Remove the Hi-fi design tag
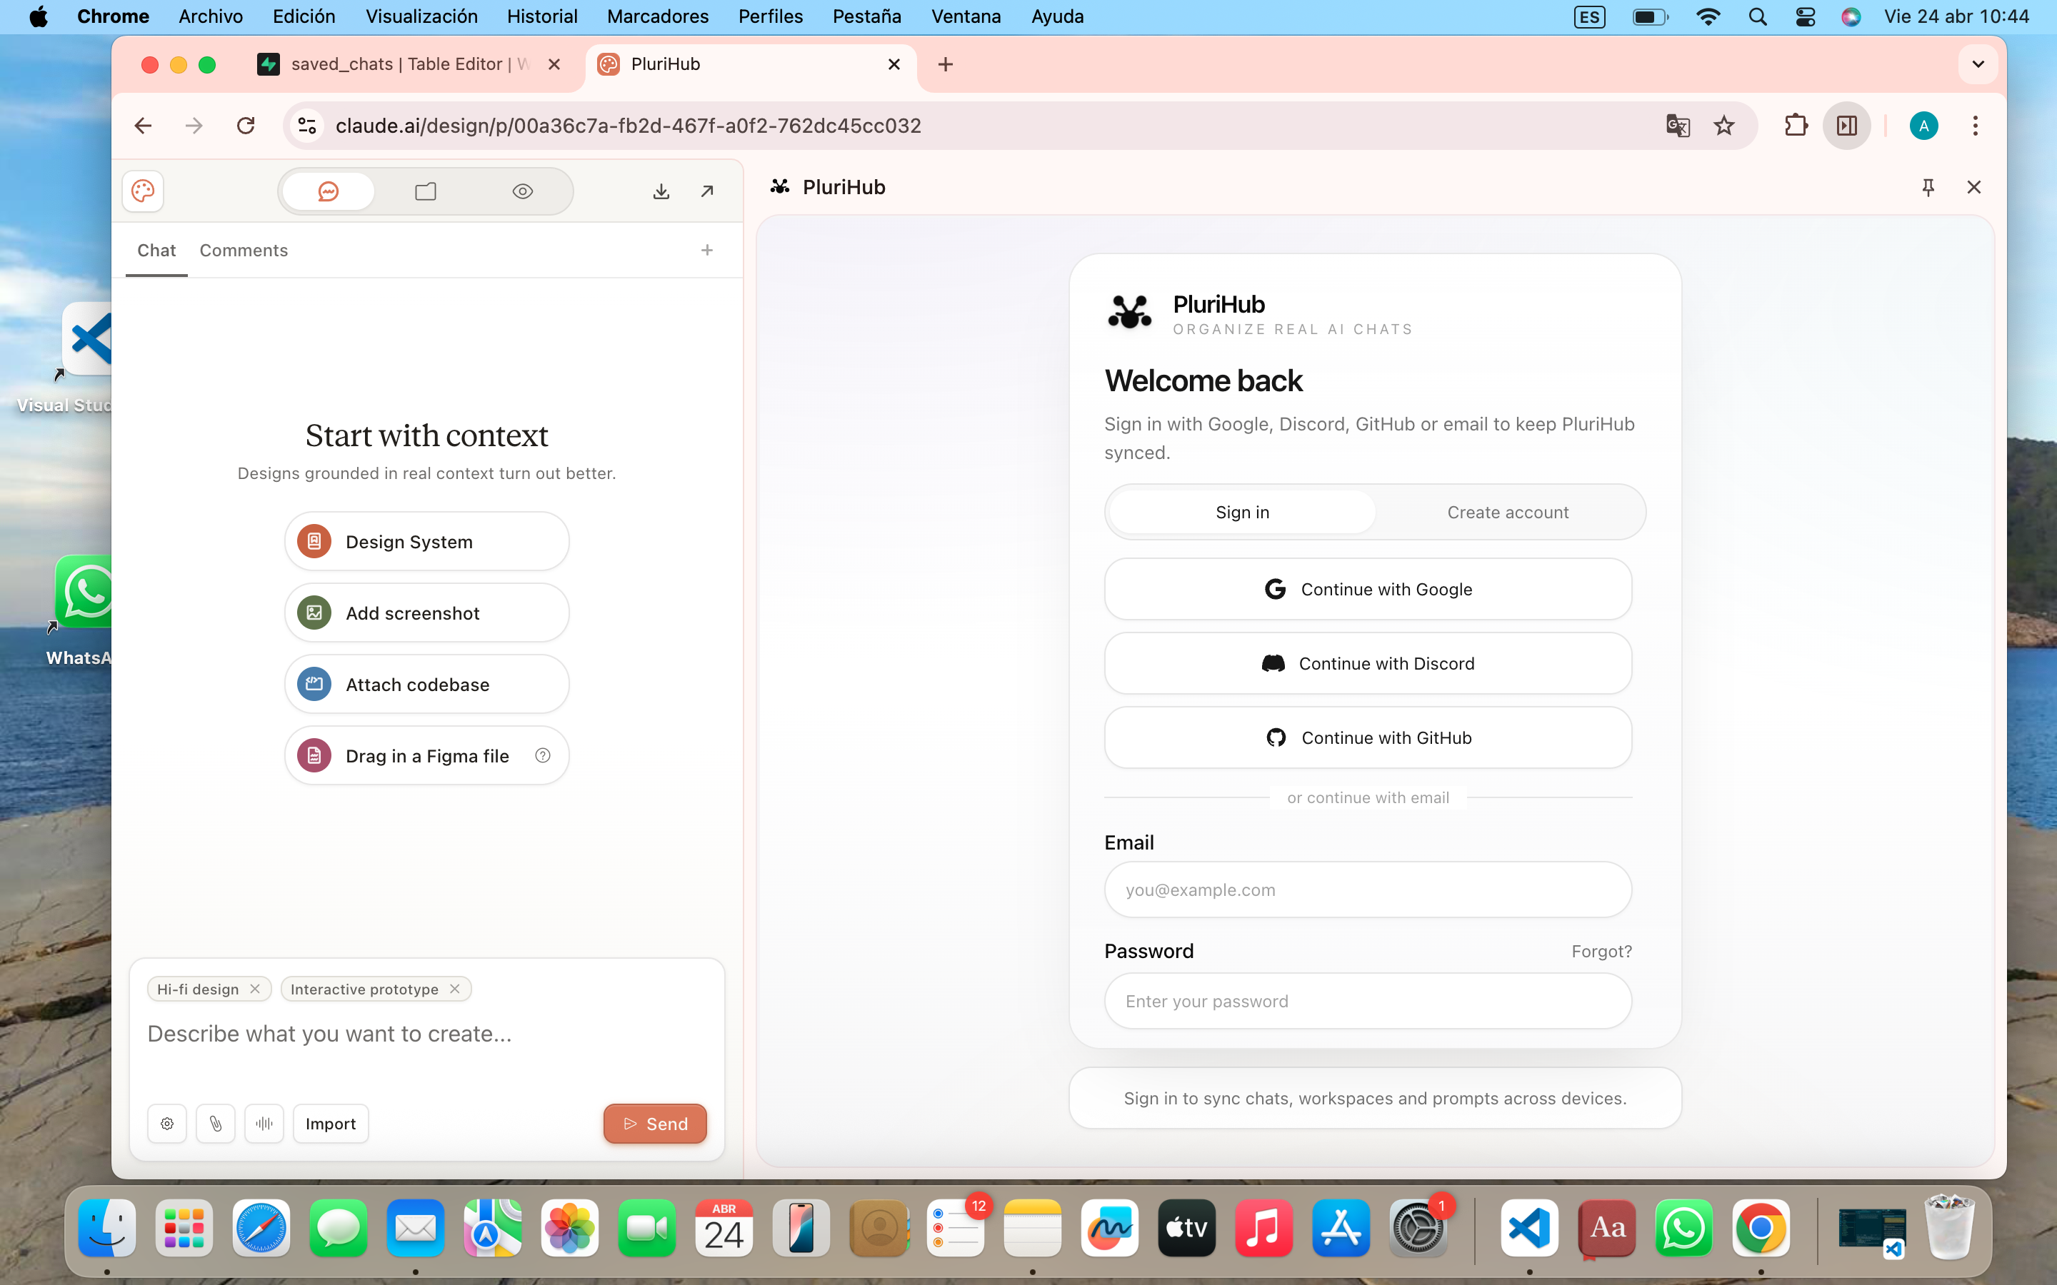Image resolution: width=2057 pixels, height=1285 pixels. [255, 989]
